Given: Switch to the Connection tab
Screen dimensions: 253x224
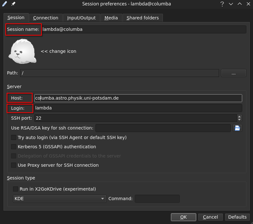Looking at the screenshot, I should point(46,18).
